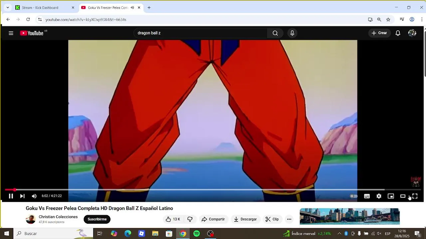This screenshot has height=239, width=426.
Task: Open the Windows Start menu
Action: point(7,233)
